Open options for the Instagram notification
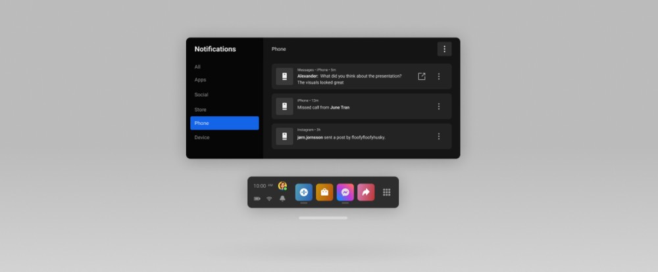This screenshot has height=272, width=658. pyautogui.click(x=438, y=137)
